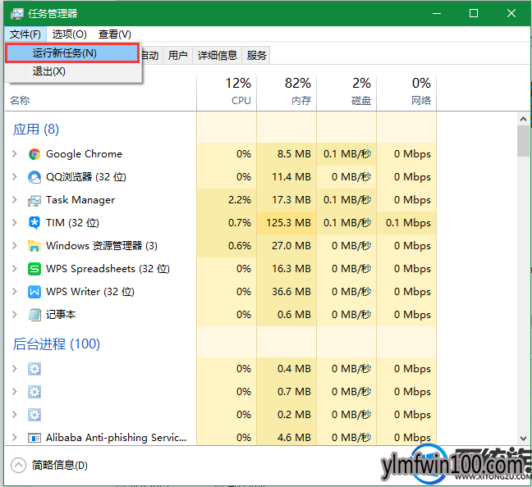Click the WPS Spreadsheets green icon
532x487 pixels.
coord(34,269)
